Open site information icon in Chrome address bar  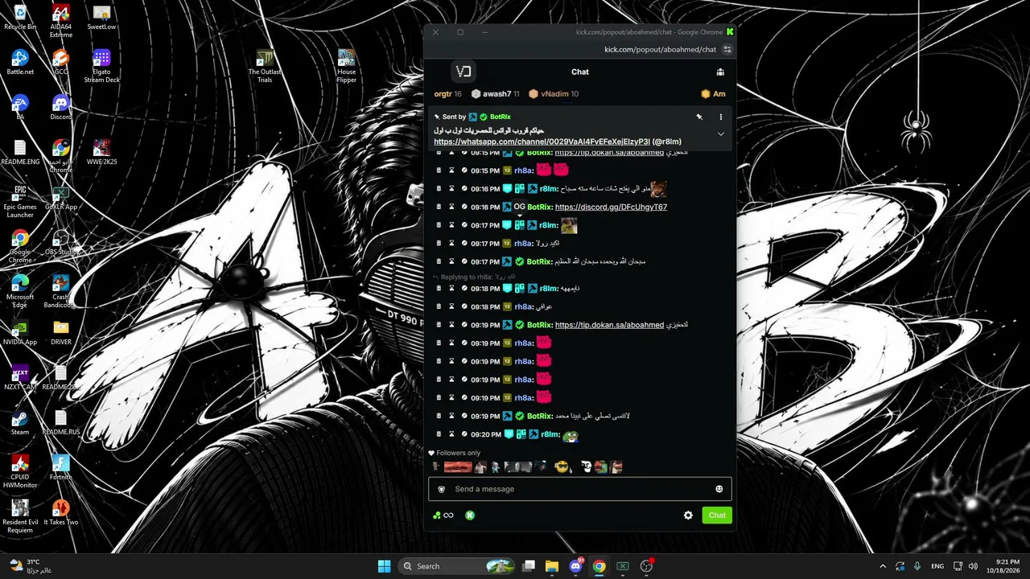pos(727,49)
